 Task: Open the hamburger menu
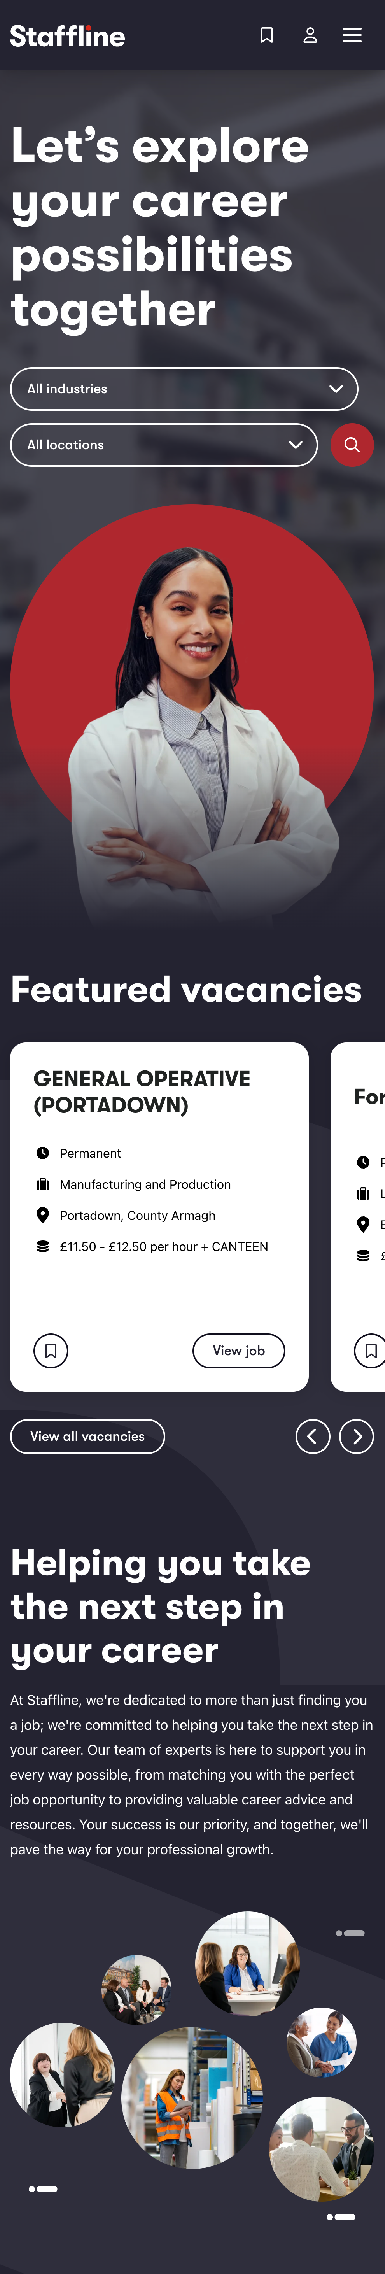pyautogui.click(x=352, y=35)
